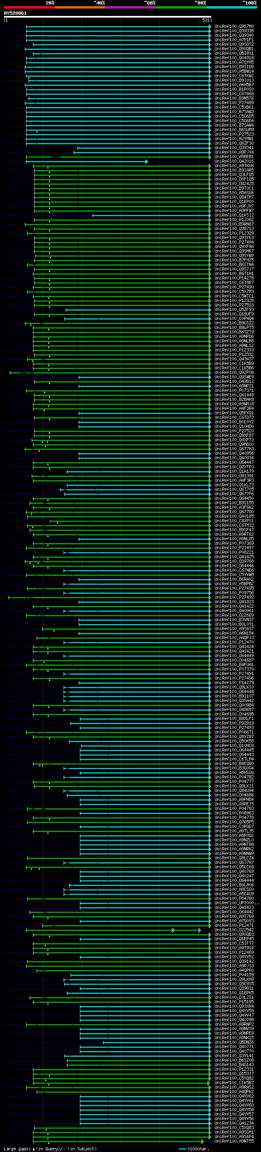The image size is (261, 1152).
Task: Select the UniRef100_P27492 label
Action: (234, 597)
